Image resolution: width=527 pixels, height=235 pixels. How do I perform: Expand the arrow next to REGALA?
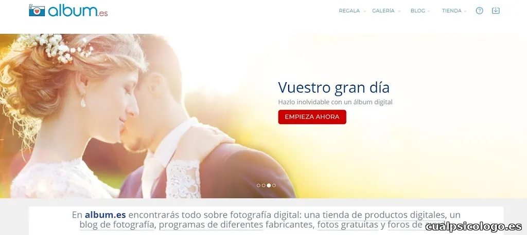pos(365,11)
